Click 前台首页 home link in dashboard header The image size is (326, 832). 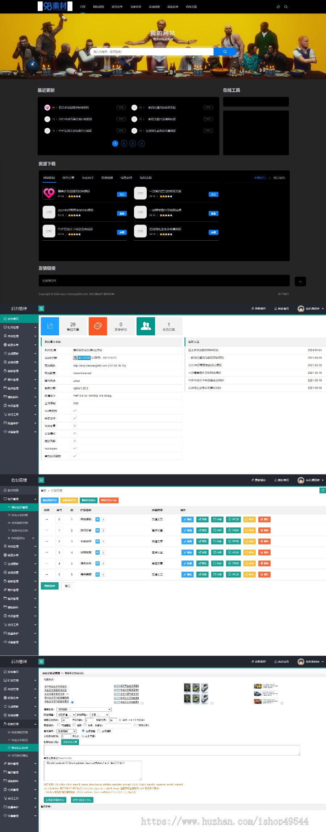pyautogui.click(x=281, y=309)
